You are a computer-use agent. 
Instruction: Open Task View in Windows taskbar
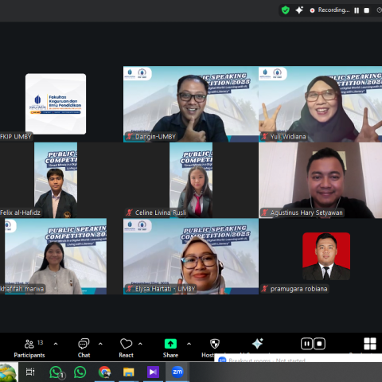coord(30,372)
